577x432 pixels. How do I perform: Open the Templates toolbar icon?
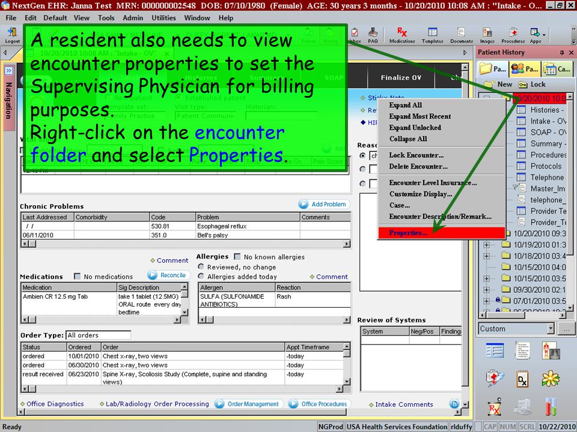pos(432,35)
